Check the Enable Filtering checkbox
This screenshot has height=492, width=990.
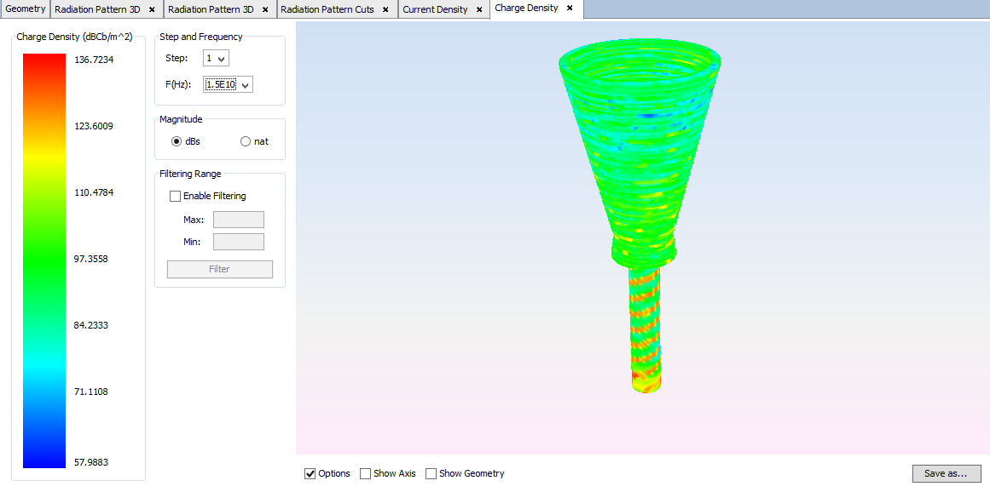pyautogui.click(x=176, y=196)
